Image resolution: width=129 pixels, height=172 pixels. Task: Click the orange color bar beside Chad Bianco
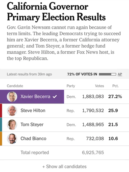pos(1,139)
